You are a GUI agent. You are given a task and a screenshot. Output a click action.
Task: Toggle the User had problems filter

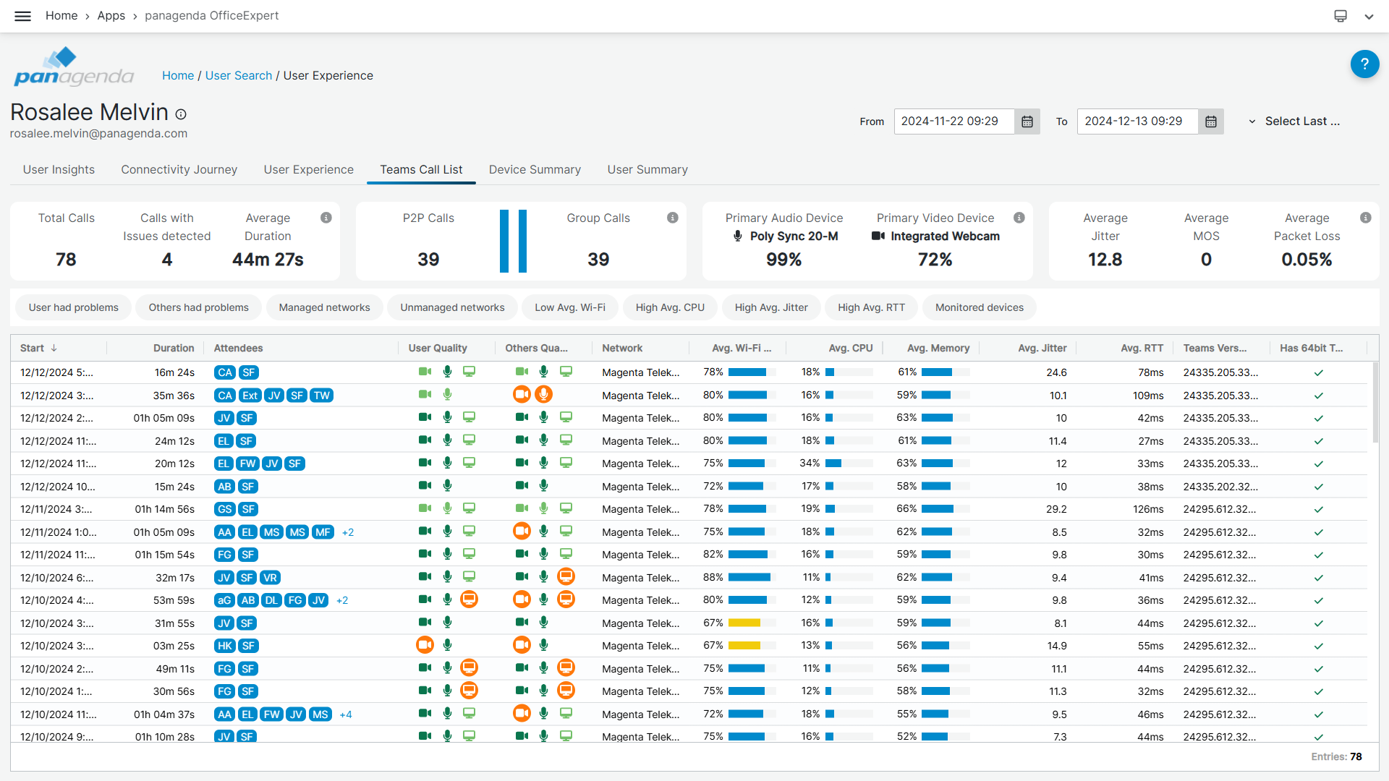pos(73,307)
